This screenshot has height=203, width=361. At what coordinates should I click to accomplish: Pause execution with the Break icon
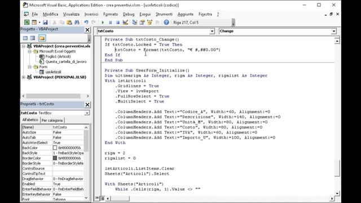(x=111, y=23)
